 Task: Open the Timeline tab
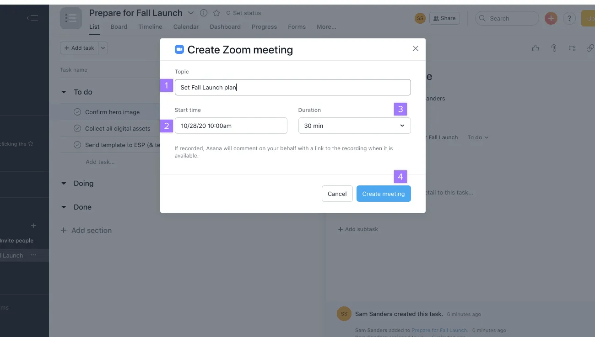(150, 27)
